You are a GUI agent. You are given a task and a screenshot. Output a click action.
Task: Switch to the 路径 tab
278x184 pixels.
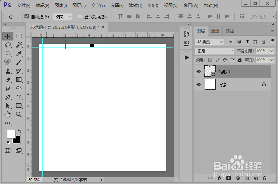(230, 31)
